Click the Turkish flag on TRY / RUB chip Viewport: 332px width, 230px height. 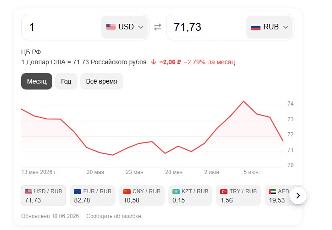(224, 191)
